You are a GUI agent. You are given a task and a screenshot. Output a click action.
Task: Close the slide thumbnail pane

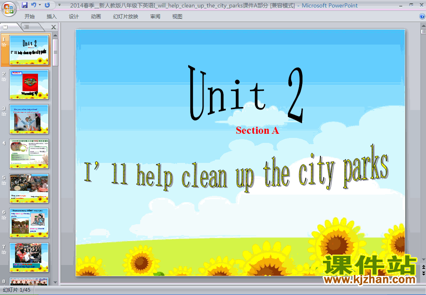(53, 27)
